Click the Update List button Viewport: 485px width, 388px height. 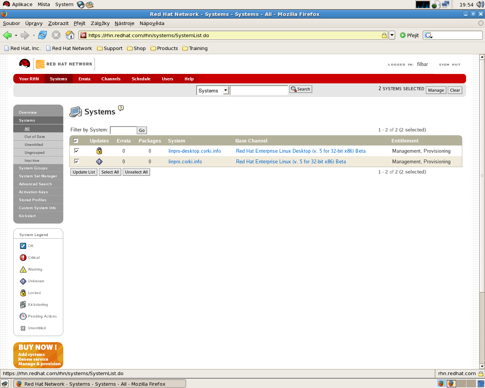click(x=84, y=172)
